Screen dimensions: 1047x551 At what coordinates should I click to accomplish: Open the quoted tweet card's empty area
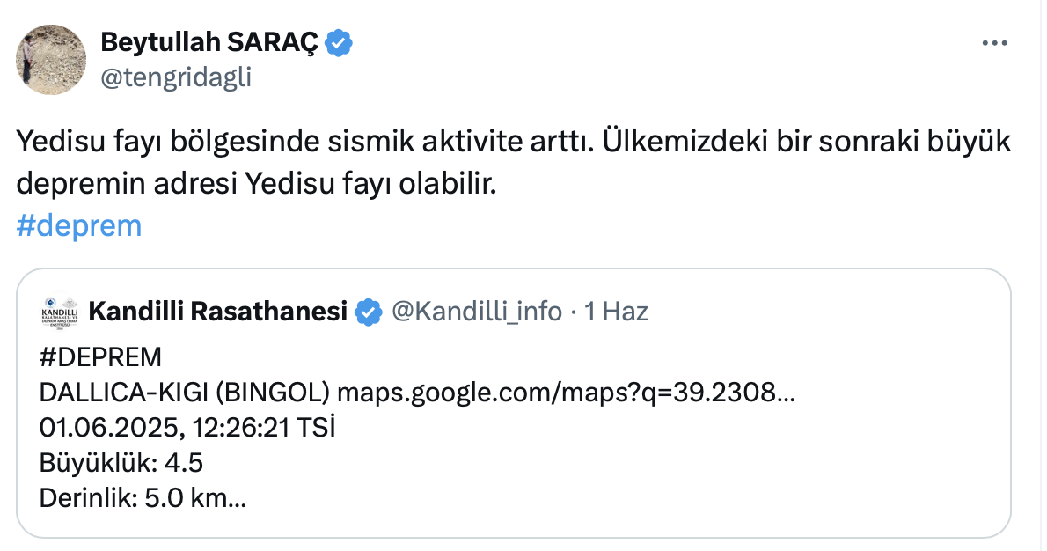(704, 475)
